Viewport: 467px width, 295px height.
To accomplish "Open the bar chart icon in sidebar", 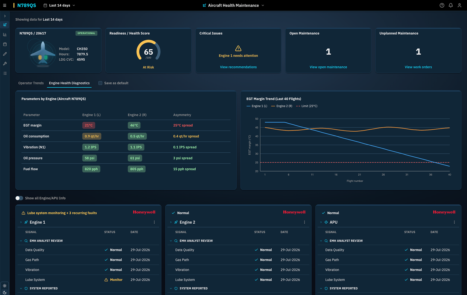I will click(x=5, y=34).
